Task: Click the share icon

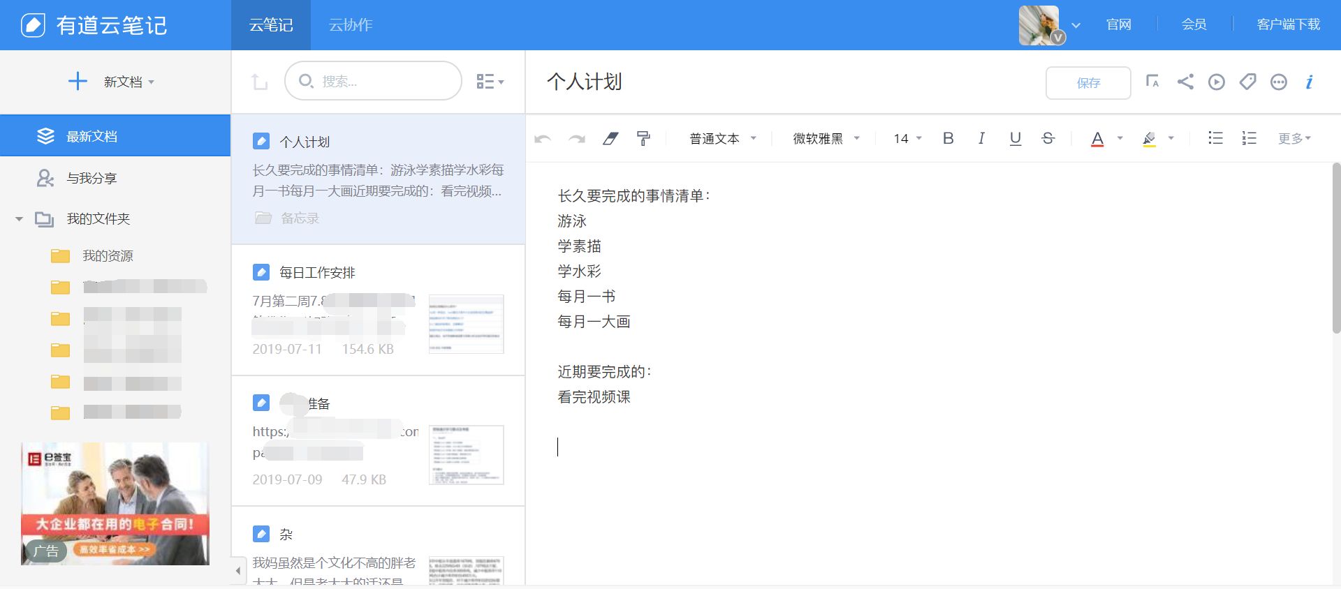Action: click(x=1185, y=82)
